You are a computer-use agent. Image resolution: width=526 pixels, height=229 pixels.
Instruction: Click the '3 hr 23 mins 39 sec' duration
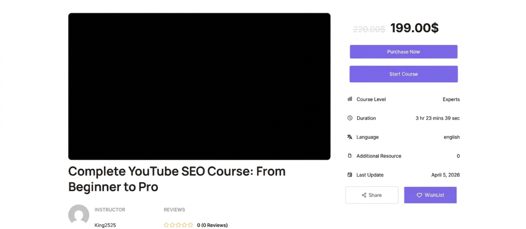coord(438,118)
